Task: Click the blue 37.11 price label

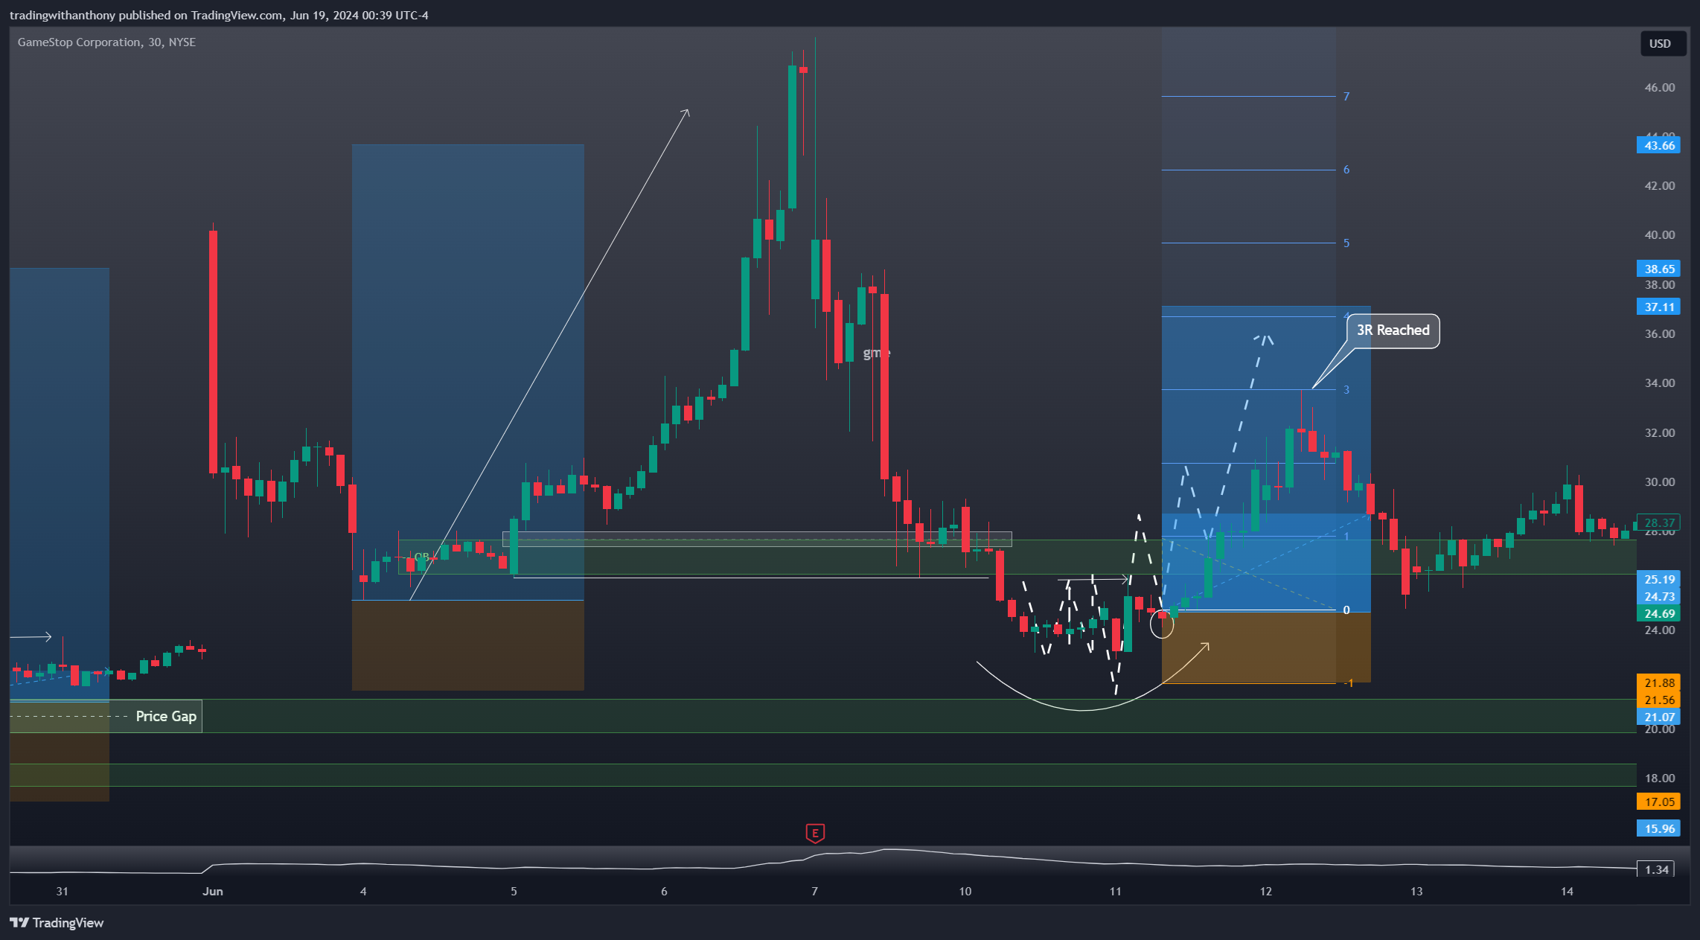Action: tap(1658, 307)
